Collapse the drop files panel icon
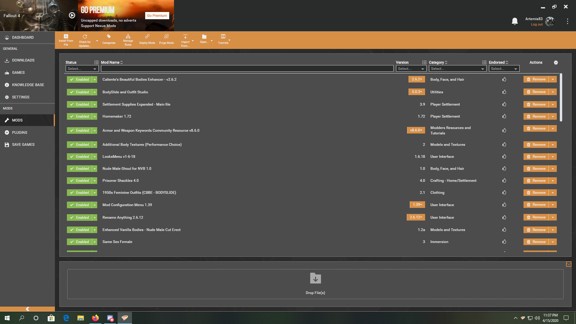 [568, 264]
